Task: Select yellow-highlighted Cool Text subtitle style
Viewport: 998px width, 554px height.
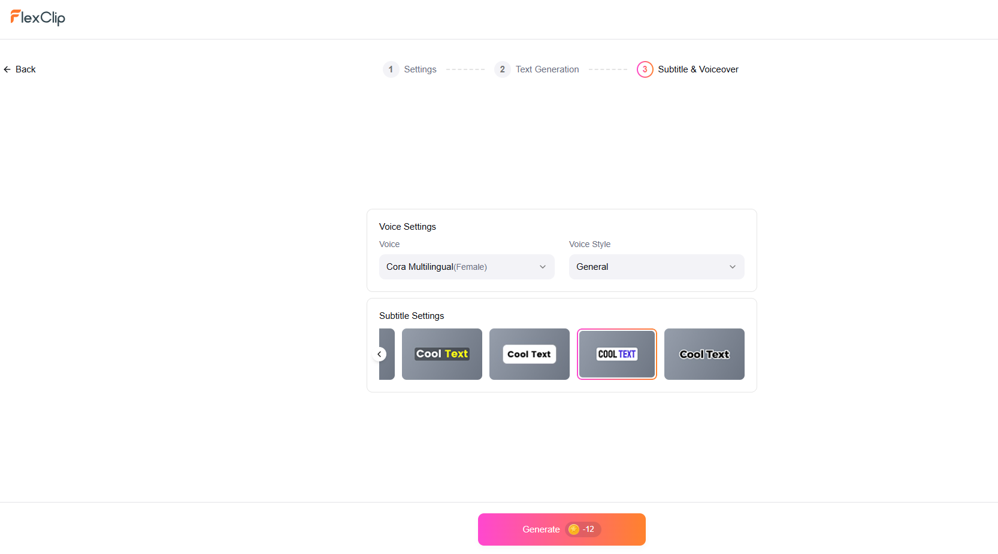Action: (x=442, y=354)
